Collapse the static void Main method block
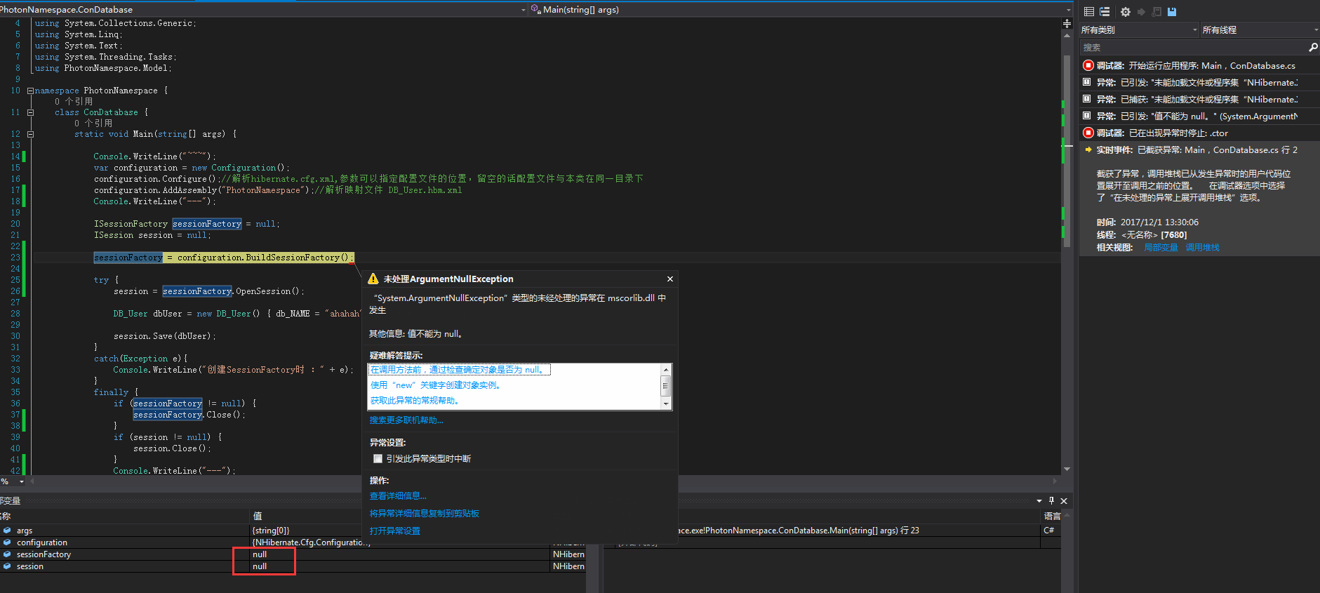 pyautogui.click(x=30, y=134)
